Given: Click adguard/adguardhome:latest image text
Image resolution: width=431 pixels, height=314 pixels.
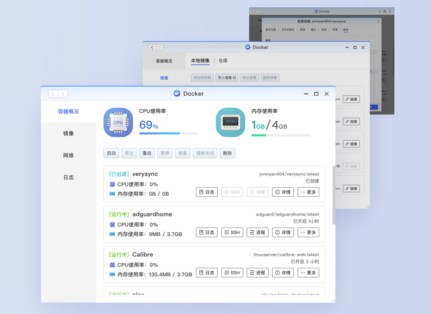Looking at the screenshot, I should coord(287,214).
